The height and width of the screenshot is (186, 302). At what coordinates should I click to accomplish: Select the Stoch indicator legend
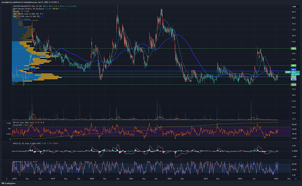19,162
